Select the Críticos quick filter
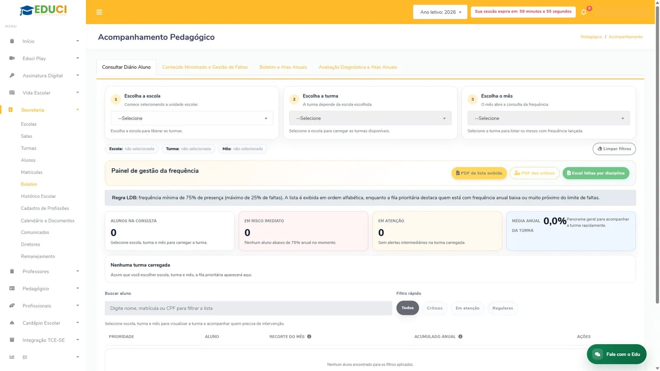 (x=434, y=308)
